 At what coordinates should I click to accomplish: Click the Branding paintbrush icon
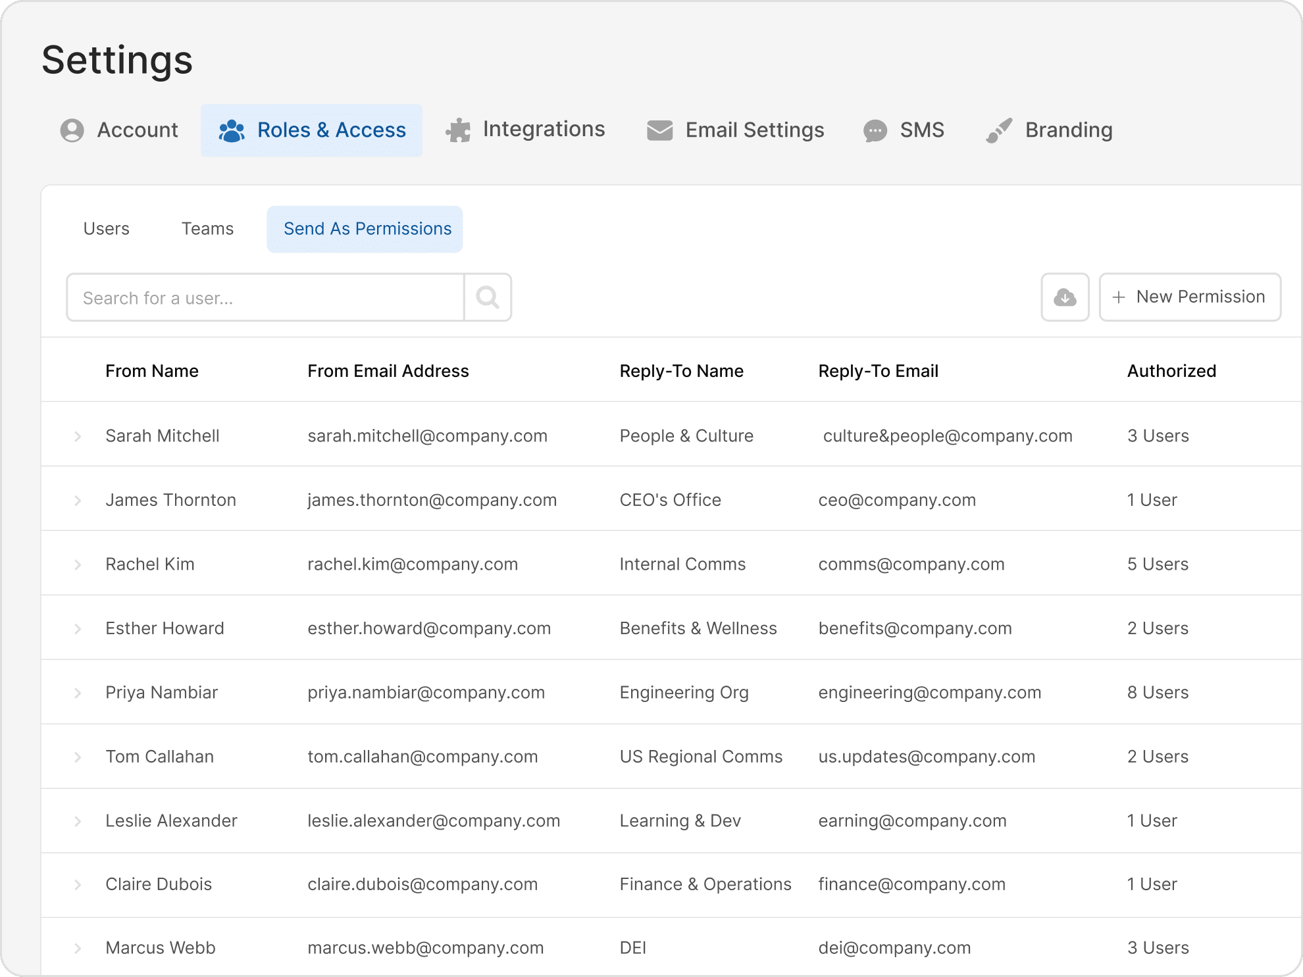point(998,130)
